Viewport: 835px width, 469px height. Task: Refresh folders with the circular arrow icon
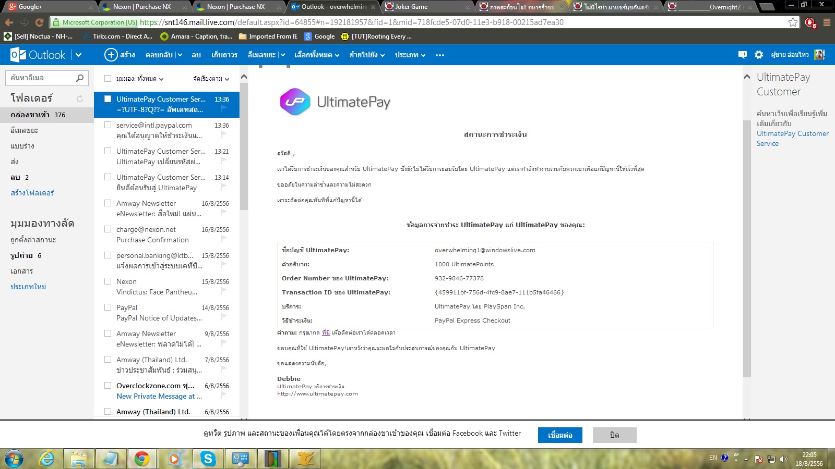(x=80, y=98)
